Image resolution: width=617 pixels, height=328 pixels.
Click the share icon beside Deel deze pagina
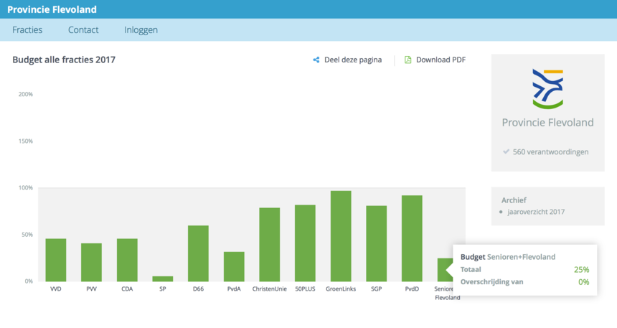316,60
